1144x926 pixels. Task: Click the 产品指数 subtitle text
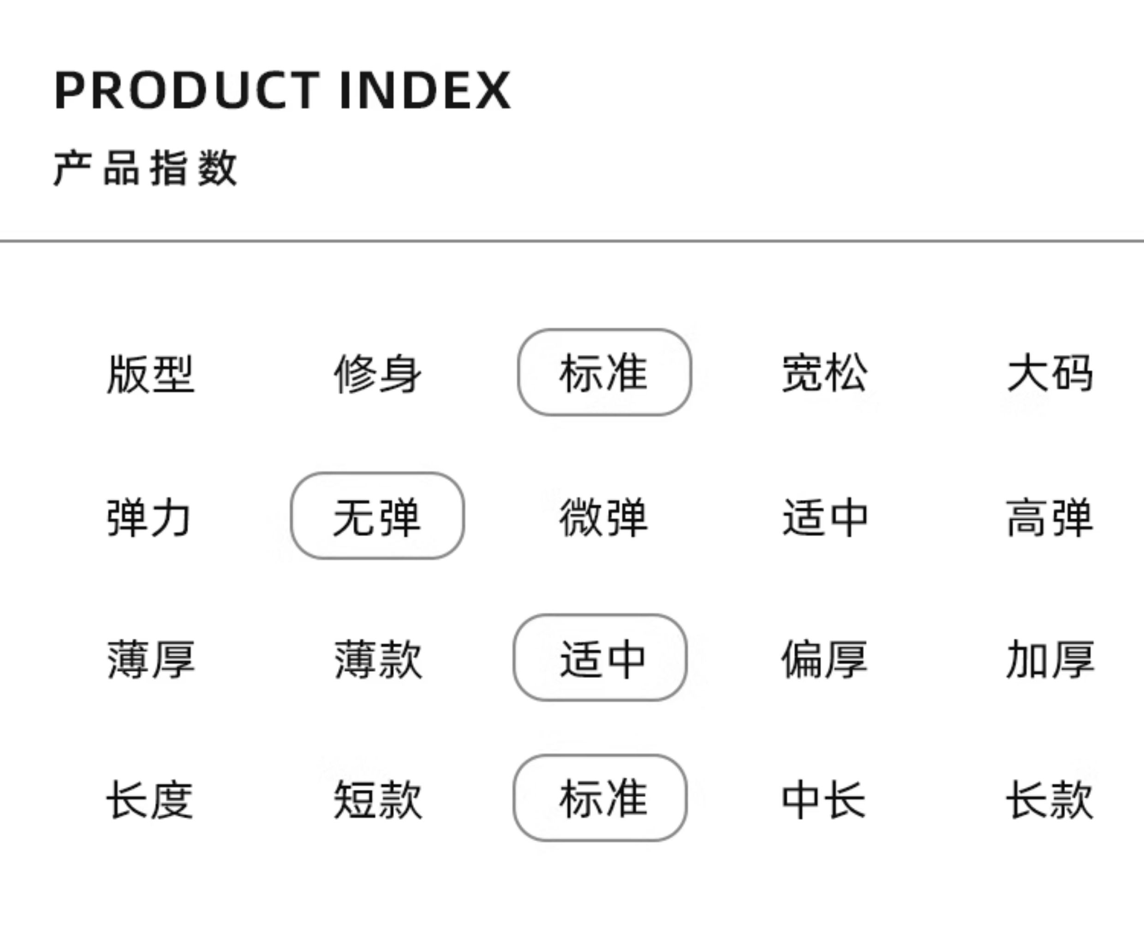click(145, 168)
